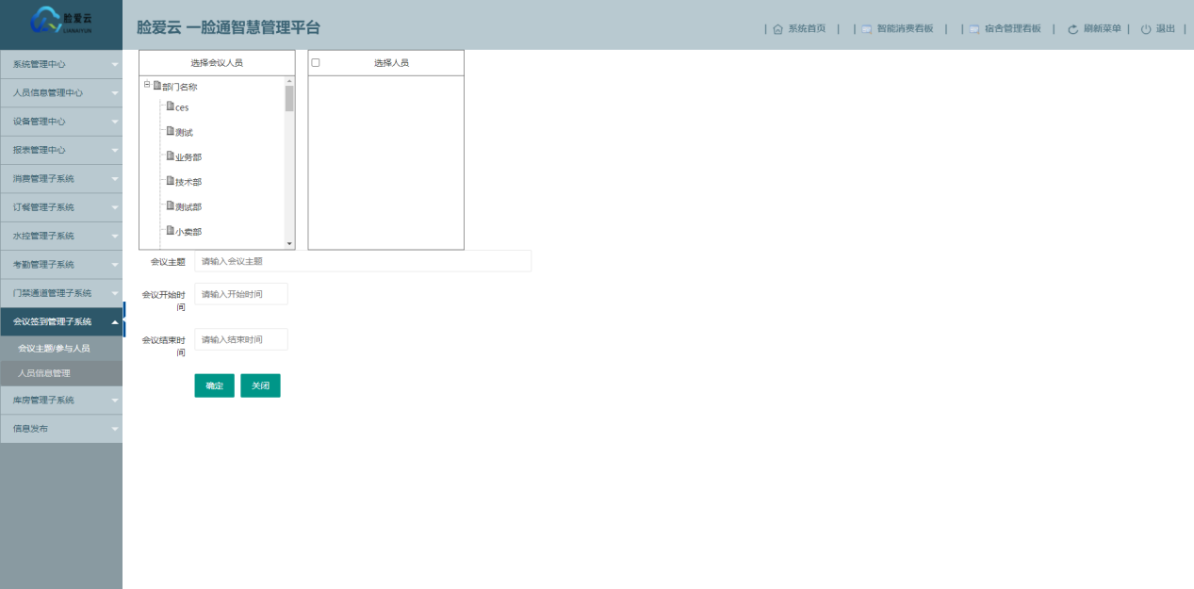The width and height of the screenshot is (1194, 589).
Task: Click the arrow on 门禁通道管理子系统
Action: pos(115,293)
